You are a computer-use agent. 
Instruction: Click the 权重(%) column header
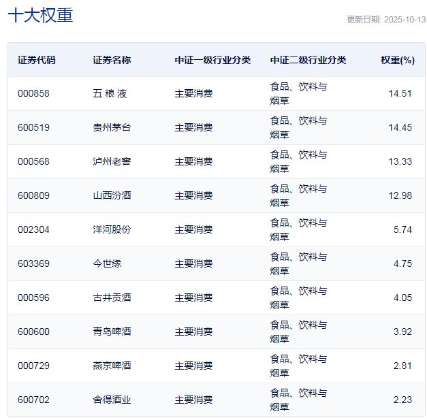click(398, 60)
